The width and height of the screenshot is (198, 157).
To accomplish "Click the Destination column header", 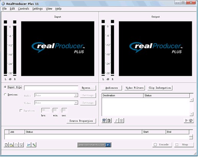I will [x=123, y=95].
